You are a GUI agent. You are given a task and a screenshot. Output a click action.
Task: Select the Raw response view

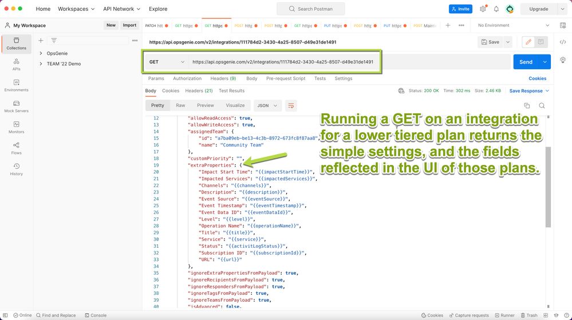pyautogui.click(x=180, y=105)
